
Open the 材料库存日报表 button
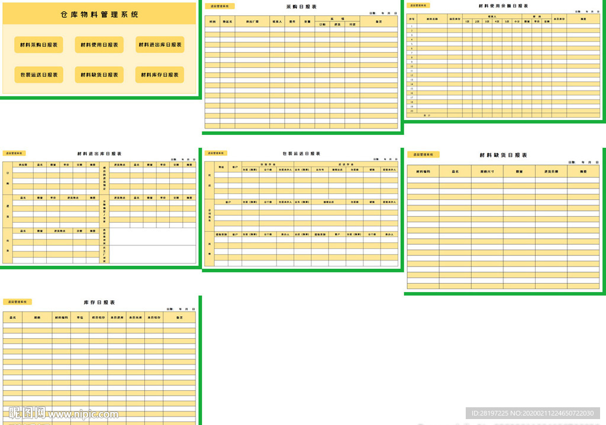click(x=160, y=75)
